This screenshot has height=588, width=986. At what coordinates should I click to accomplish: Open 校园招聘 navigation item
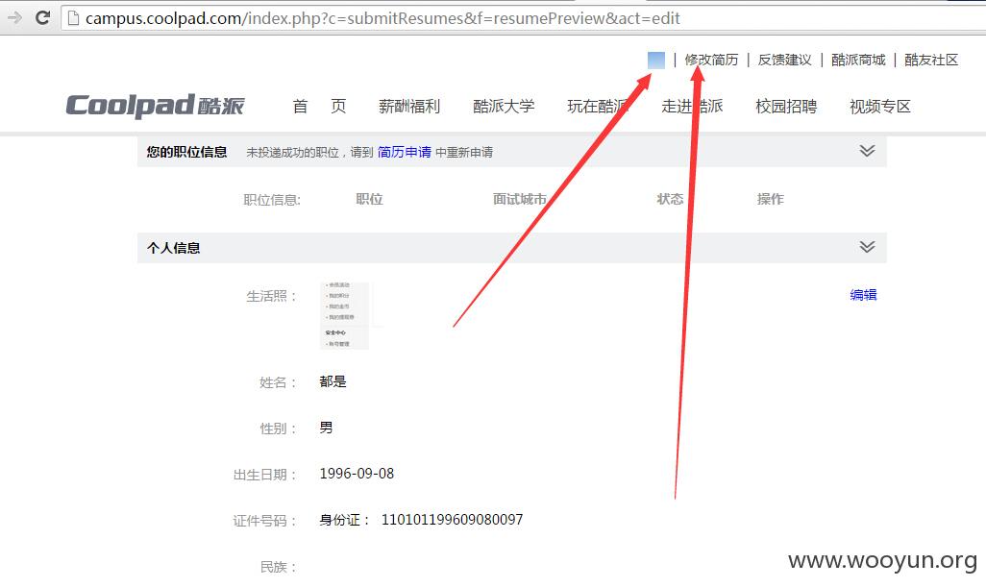coord(786,107)
